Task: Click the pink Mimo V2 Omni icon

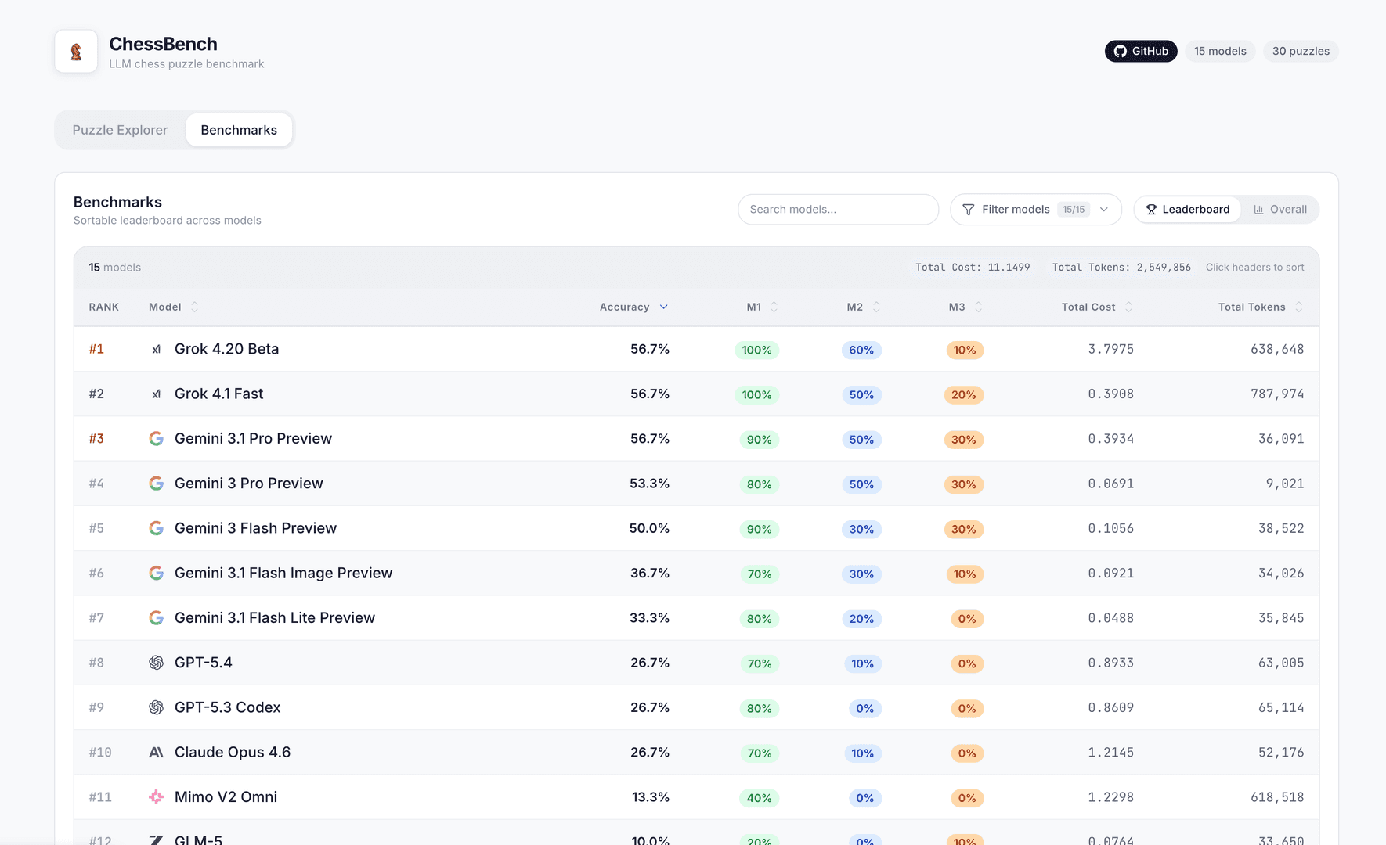Action: tap(156, 797)
